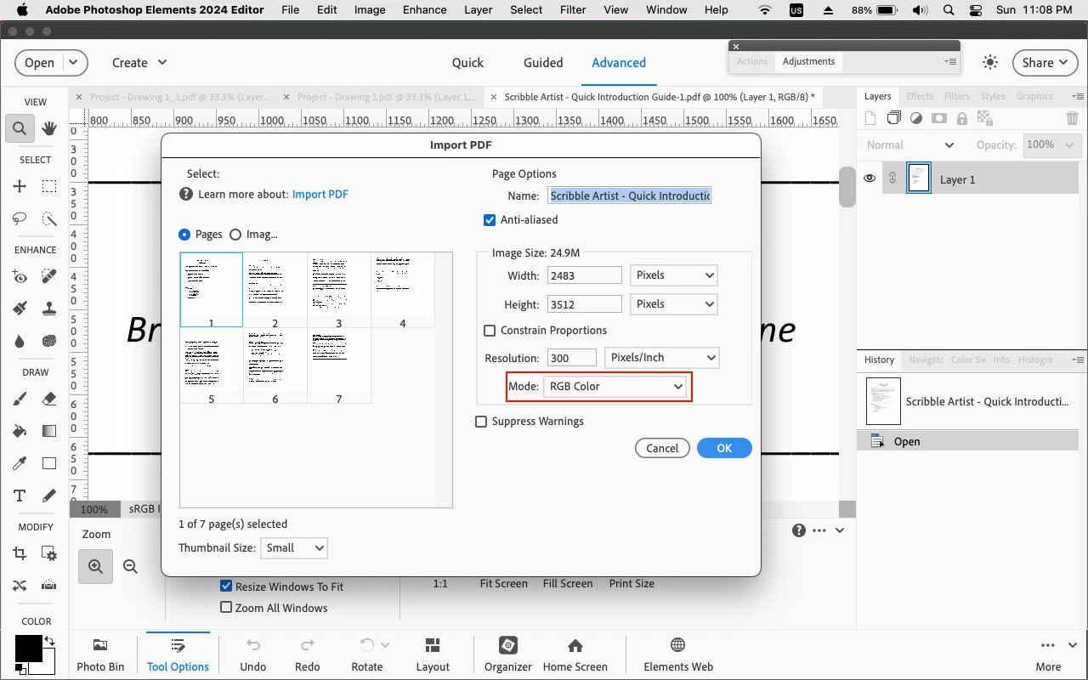
Task: Open the Mode RGB Color dropdown
Action: click(x=615, y=386)
